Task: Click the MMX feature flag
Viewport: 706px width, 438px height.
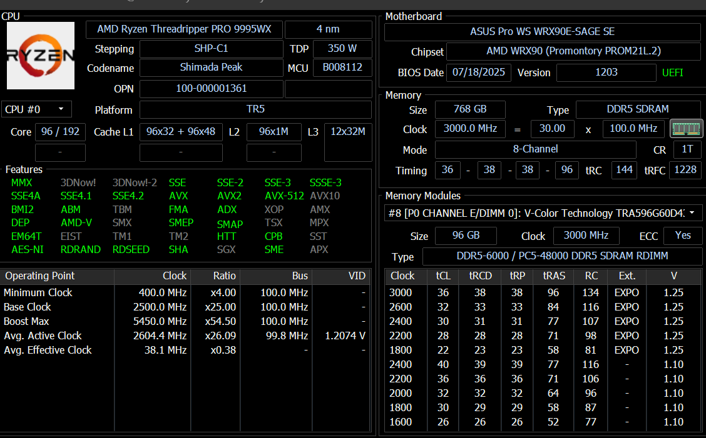Action: pos(22,182)
